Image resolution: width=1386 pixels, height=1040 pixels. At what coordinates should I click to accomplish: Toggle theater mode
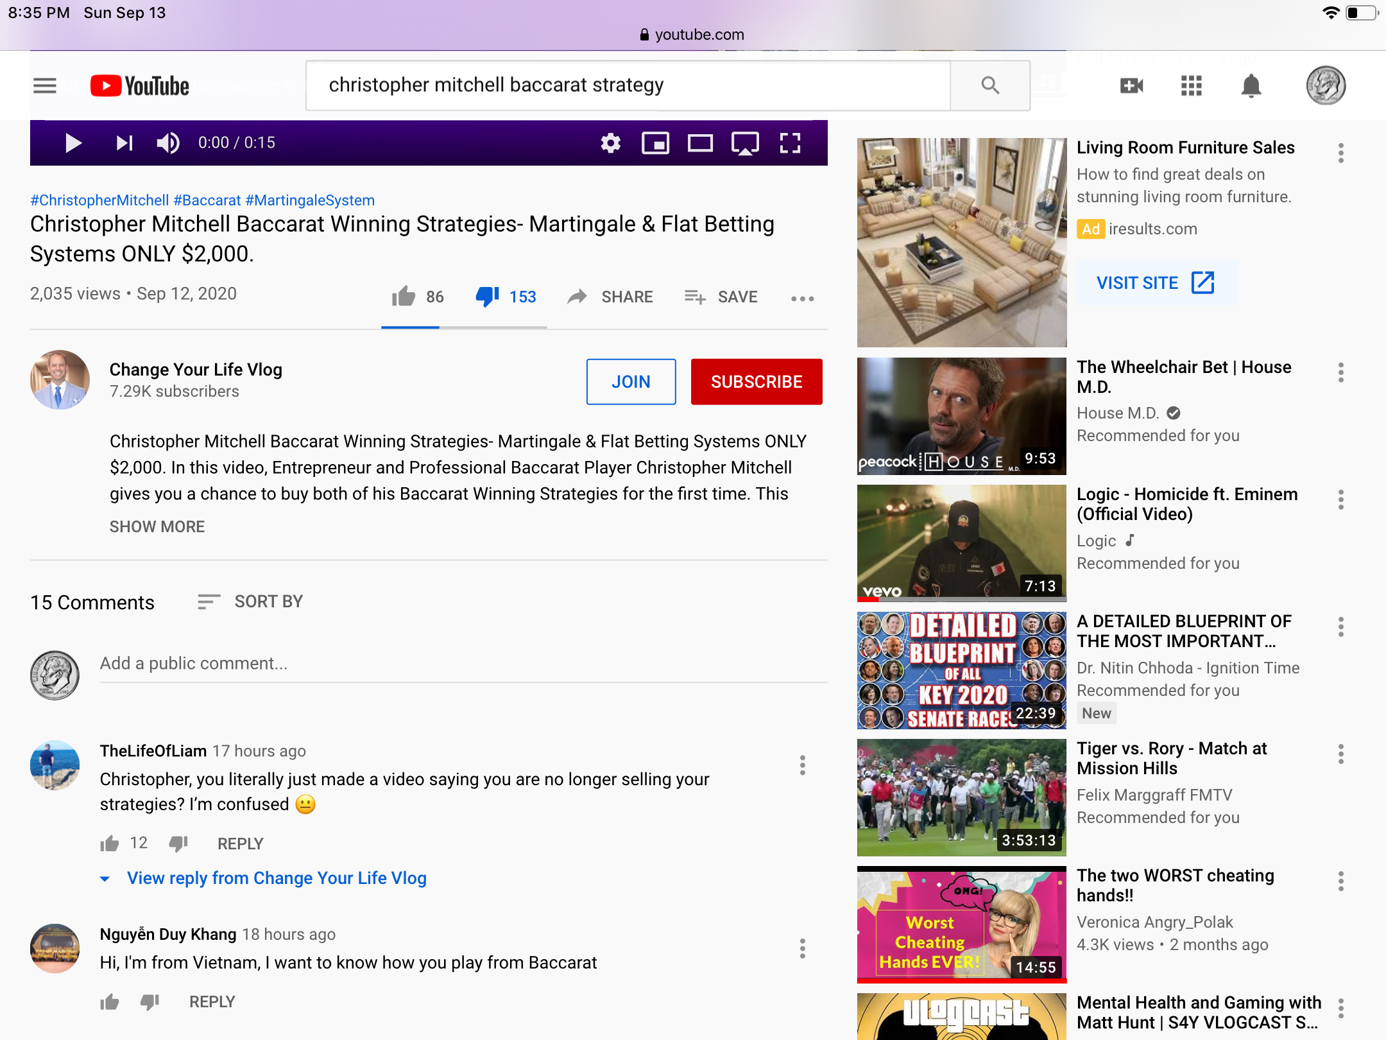[700, 143]
